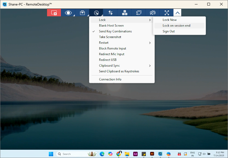The image size is (228, 158).
Task: Click the taskbar Search box
Action: point(72,154)
